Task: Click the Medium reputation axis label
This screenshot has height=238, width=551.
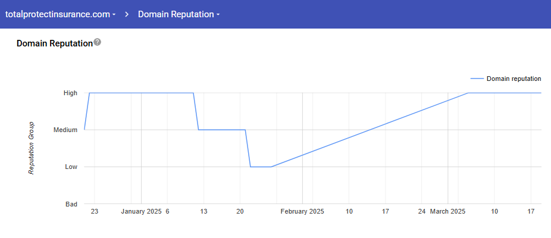Action: tap(65, 130)
